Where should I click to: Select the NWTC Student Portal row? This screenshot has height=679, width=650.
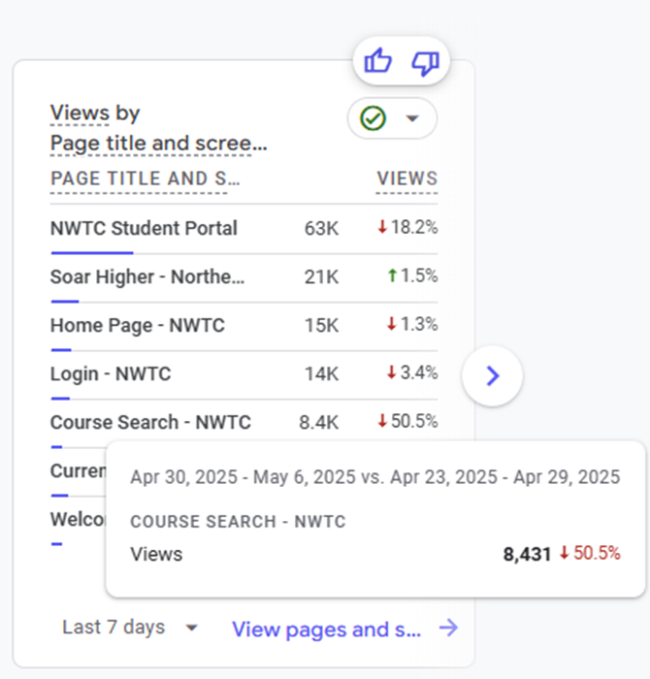point(244,229)
